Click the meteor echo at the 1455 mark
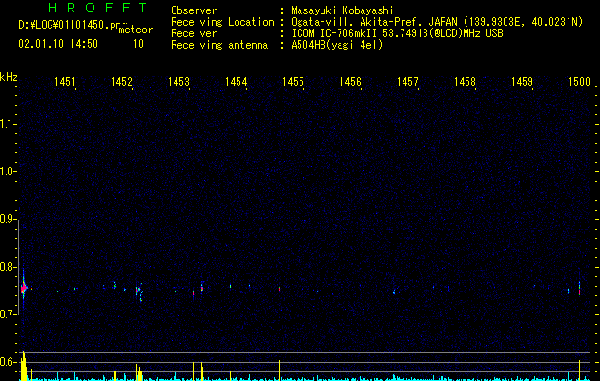Screen dimensions: 600x381 pyautogui.click(x=279, y=288)
